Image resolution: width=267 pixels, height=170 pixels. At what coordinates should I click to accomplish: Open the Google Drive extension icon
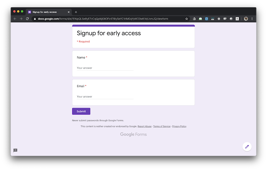194,19
